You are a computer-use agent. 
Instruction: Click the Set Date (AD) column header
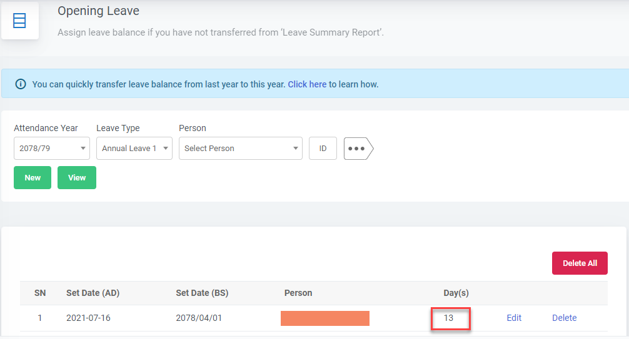coord(93,293)
